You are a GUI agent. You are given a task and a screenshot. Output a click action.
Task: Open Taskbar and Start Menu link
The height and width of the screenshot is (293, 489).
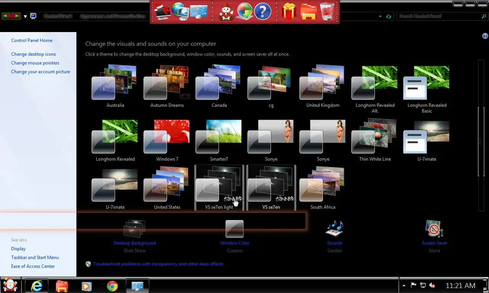pos(35,258)
